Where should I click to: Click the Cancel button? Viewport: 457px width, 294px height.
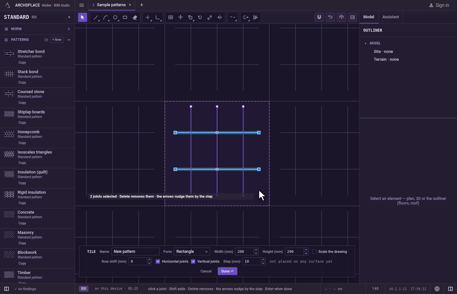pyautogui.click(x=206, y=271)
